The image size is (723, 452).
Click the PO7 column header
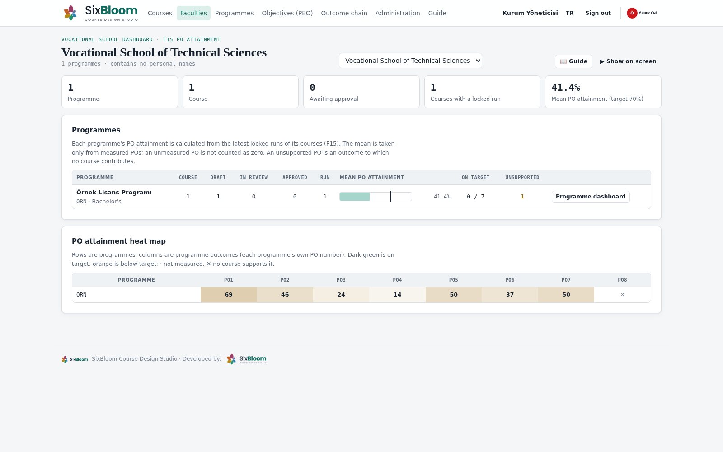(566, 280)
